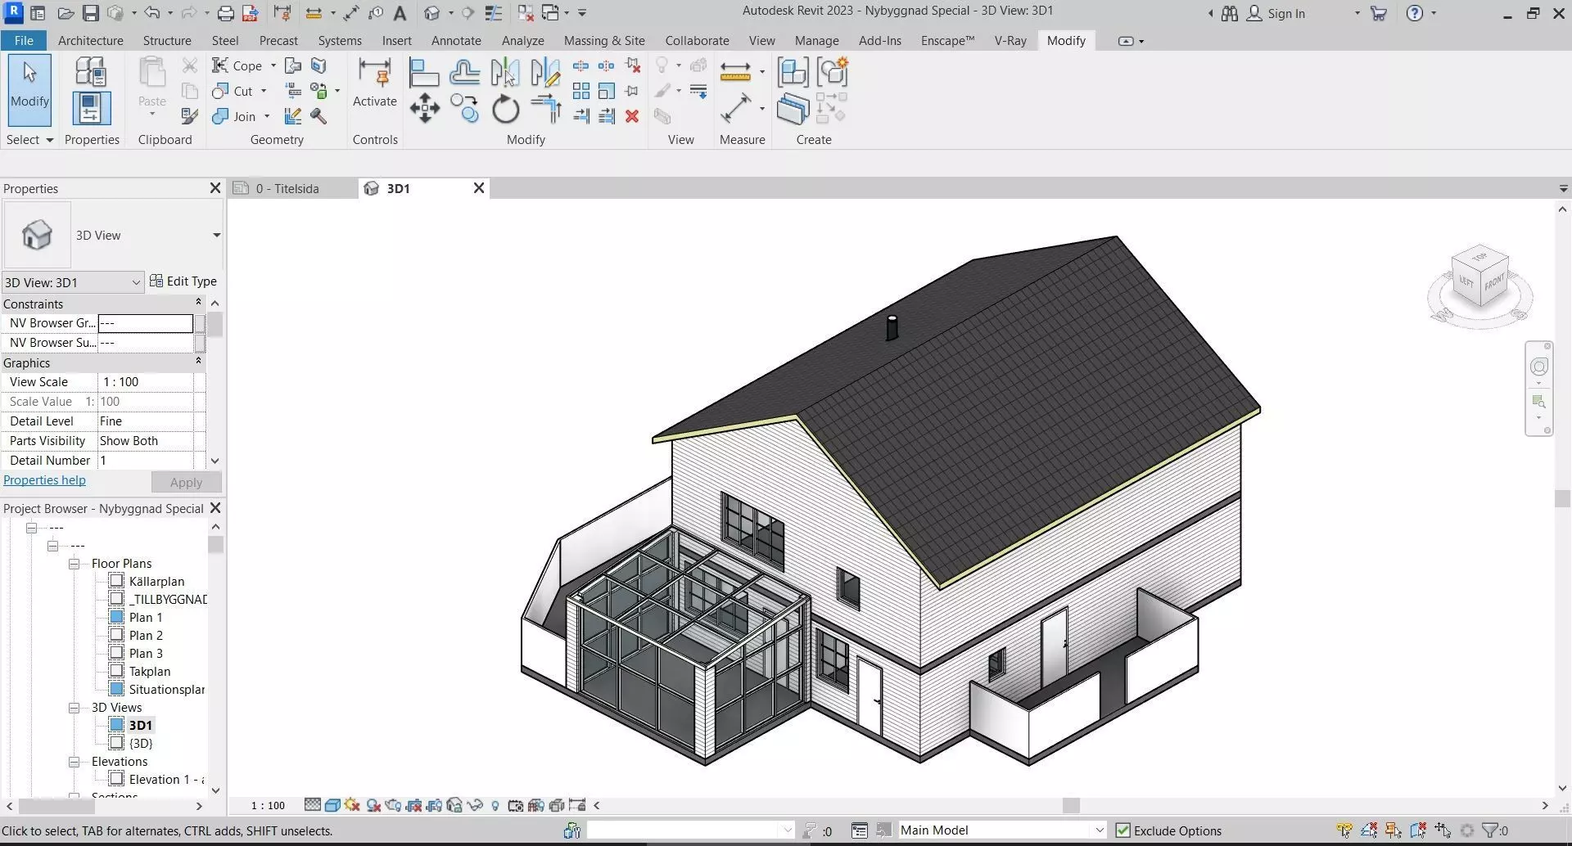Open Type Properties icon in the ribbon
1572x846 pixels.
(91, 72)
